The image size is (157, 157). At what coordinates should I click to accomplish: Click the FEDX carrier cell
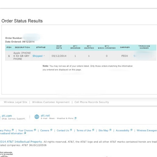click(x=125, y=56)
